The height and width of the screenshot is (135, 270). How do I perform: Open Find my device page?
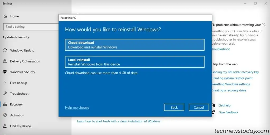tap(20, 126)
